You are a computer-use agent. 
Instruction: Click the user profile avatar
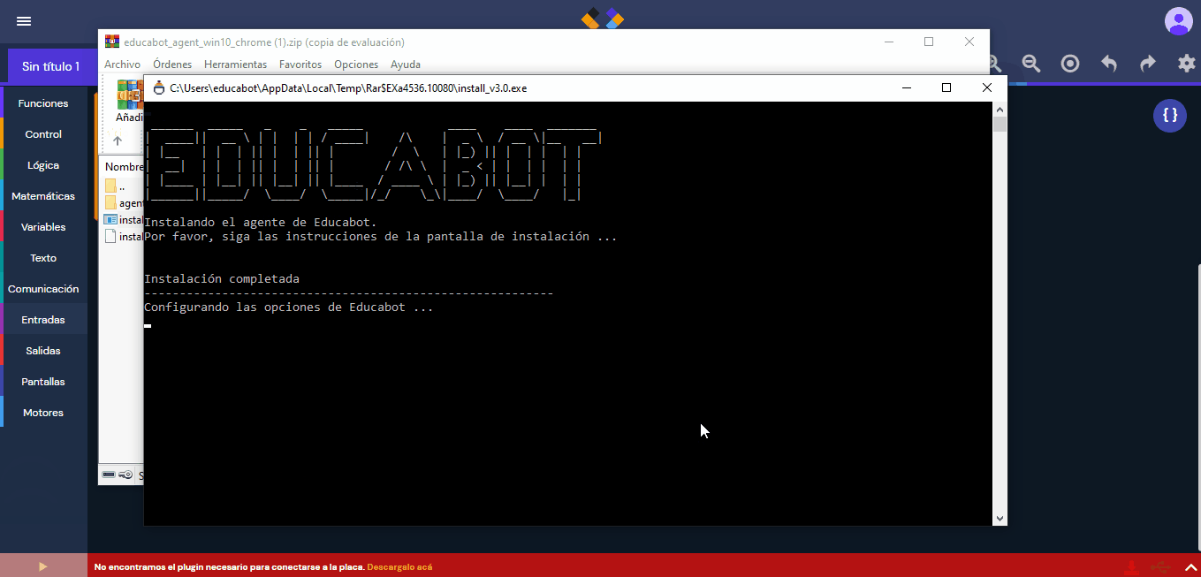pos(1178,21)
